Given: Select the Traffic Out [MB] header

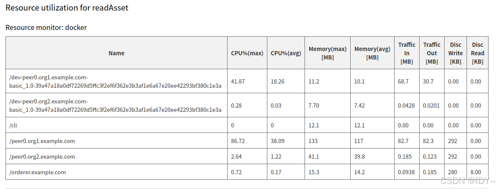Looking at the screenshot, I should click(432, 53).
